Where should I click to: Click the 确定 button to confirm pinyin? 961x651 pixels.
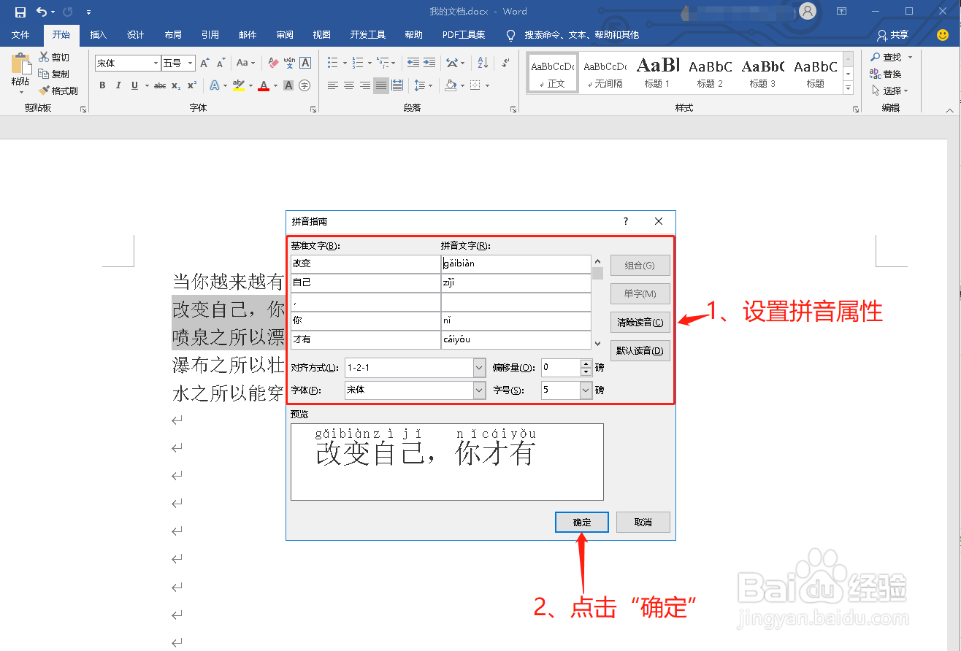coord(581,522)
